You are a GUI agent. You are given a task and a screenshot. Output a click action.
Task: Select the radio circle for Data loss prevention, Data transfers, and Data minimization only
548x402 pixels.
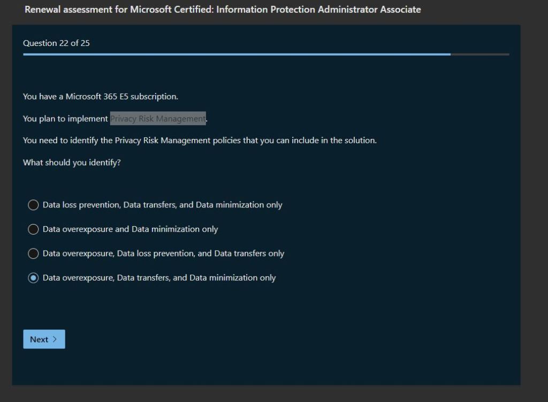33,205
